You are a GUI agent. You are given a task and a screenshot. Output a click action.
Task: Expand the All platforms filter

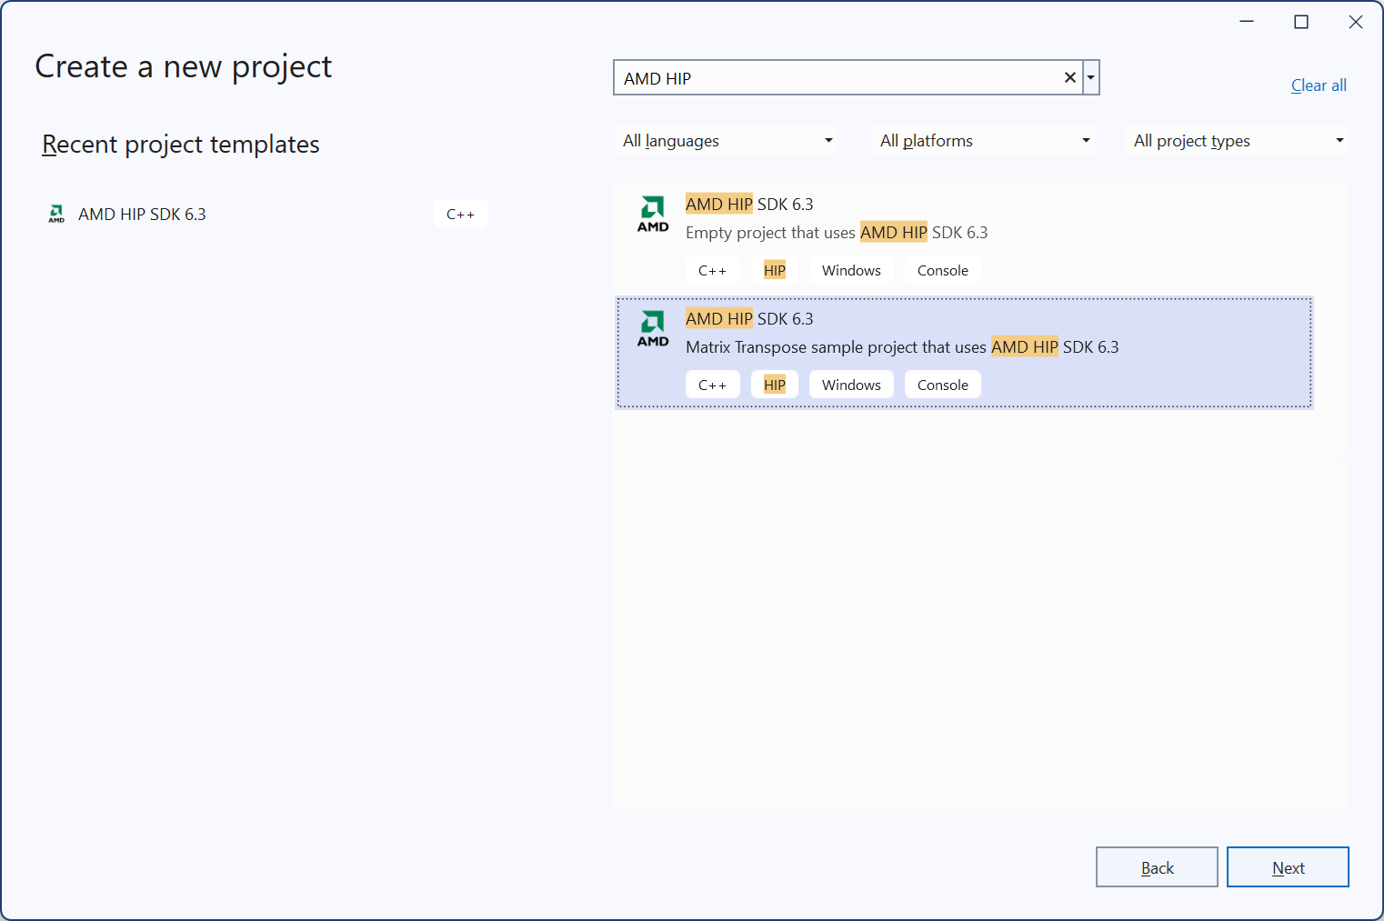click(983, 141)
